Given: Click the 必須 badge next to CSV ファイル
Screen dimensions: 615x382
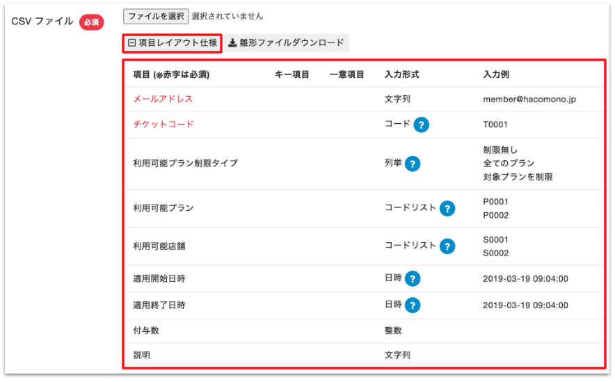Looking at the screenshot, I should [91, 22].
